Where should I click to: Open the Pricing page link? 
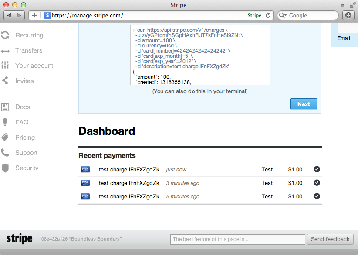tap(25, 138)
